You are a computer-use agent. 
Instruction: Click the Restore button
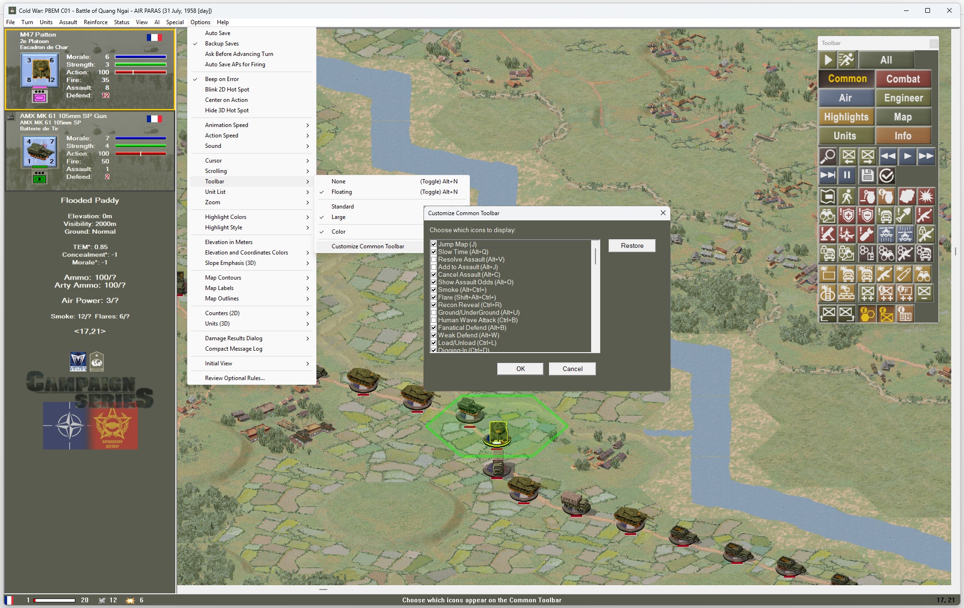tap(632, 245)
